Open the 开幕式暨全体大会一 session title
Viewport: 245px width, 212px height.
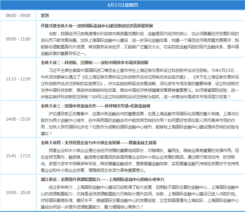pos(97,26)
